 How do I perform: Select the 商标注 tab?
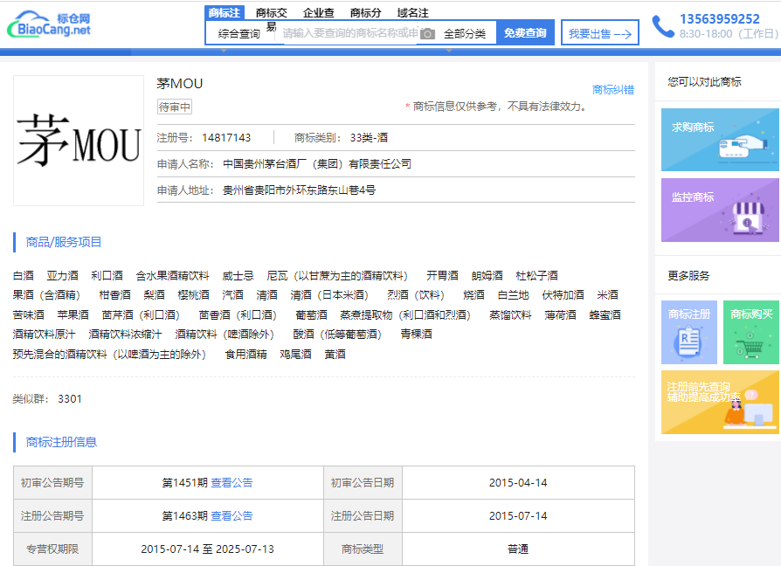point(225,13)
